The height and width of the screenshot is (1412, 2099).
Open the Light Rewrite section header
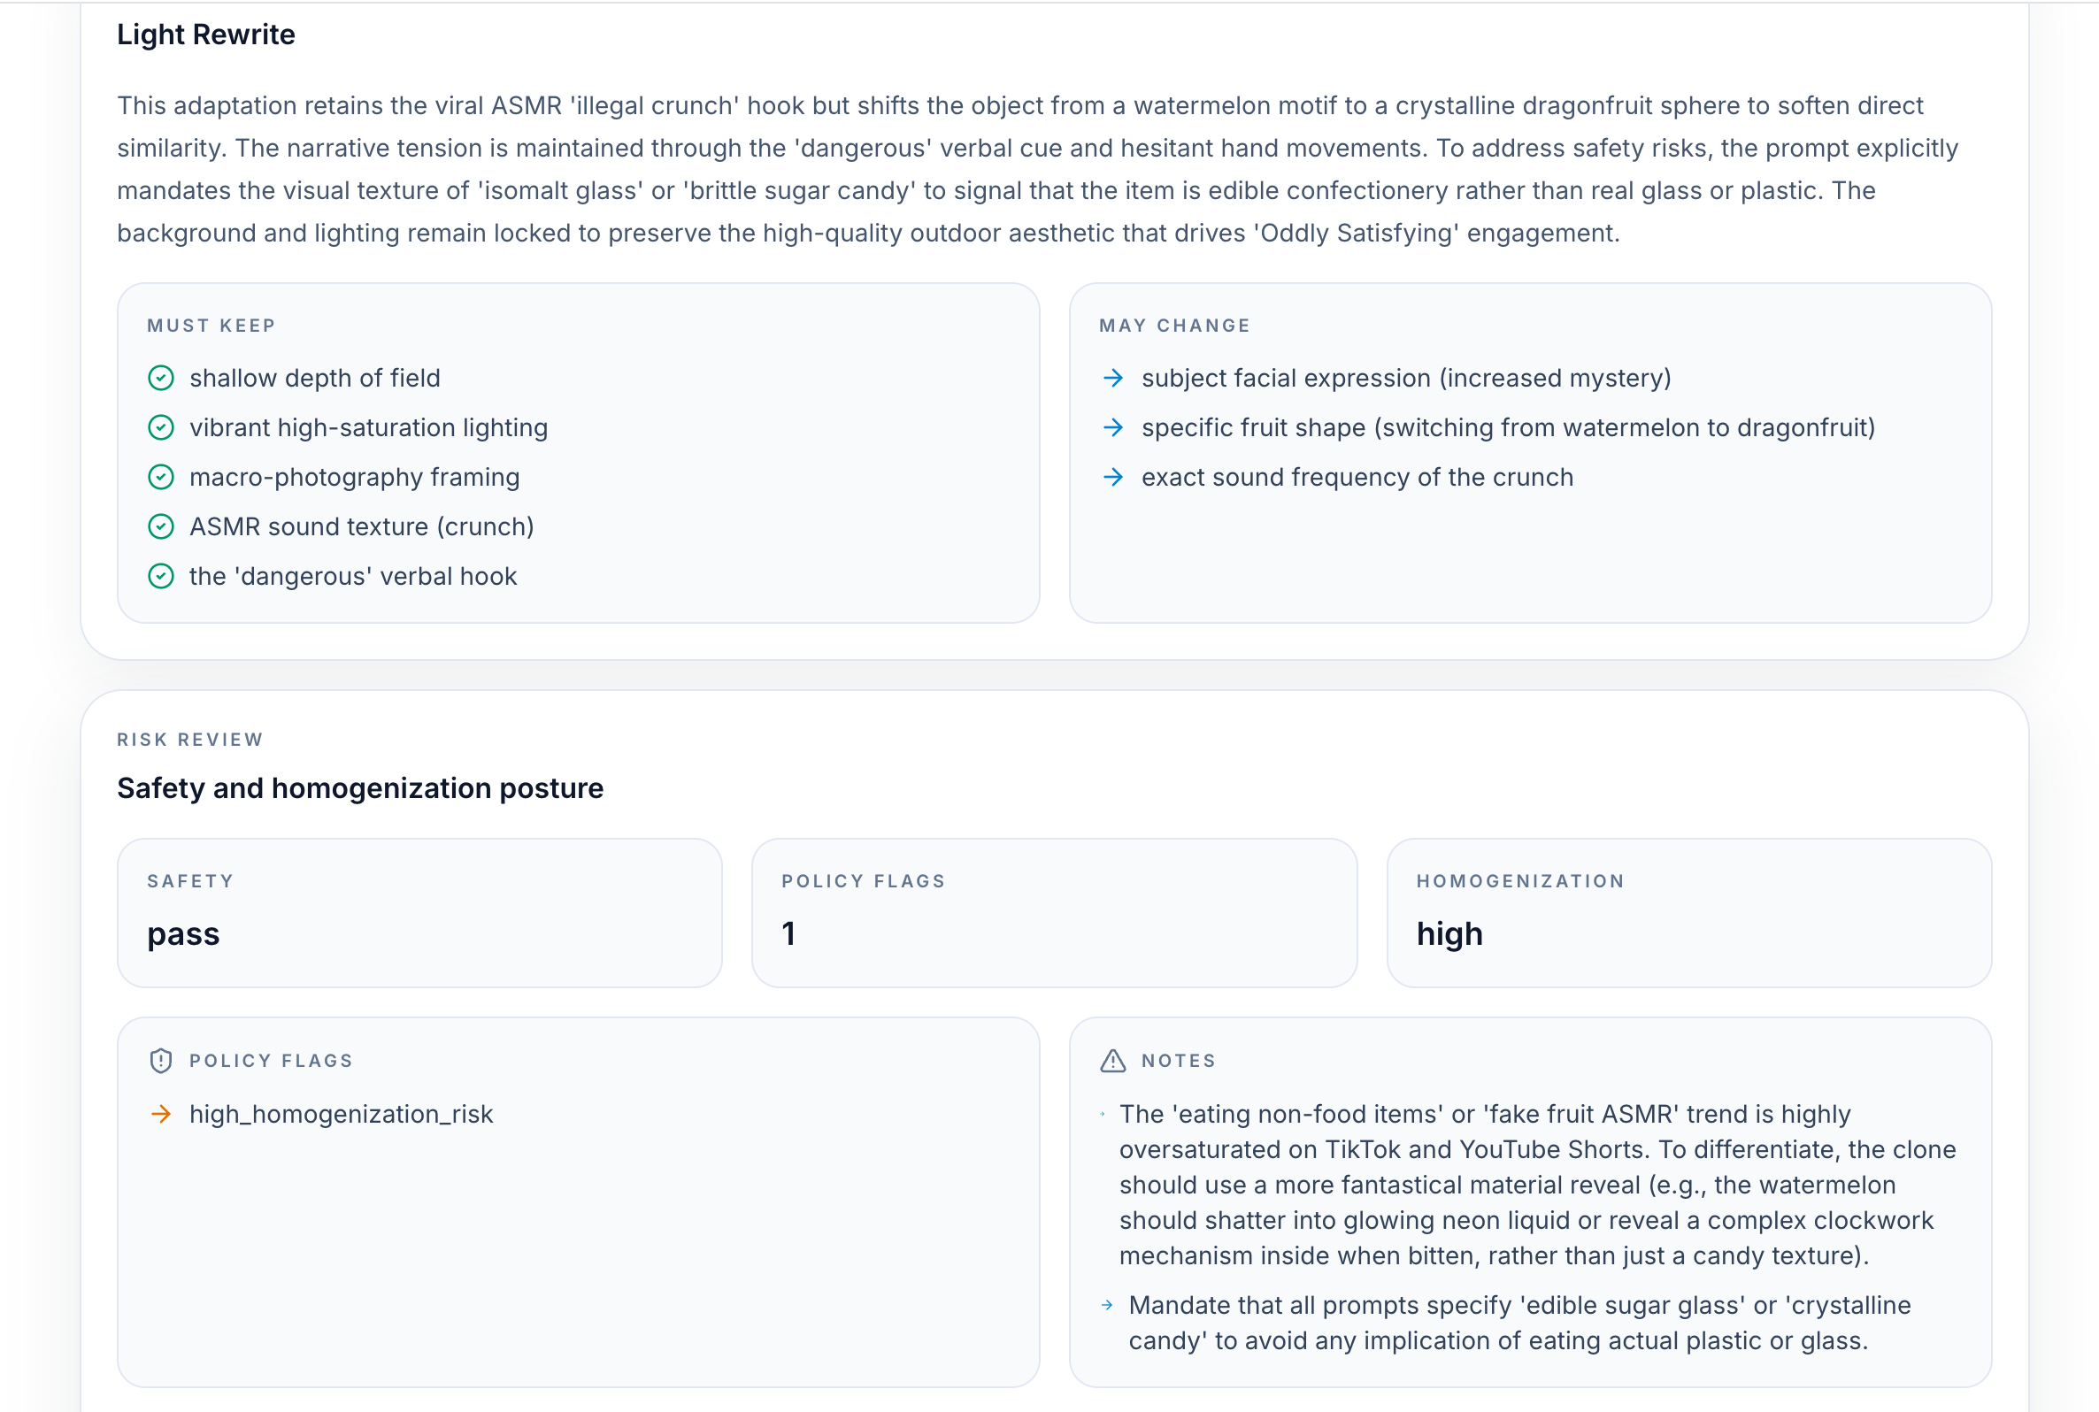[205, 35]
